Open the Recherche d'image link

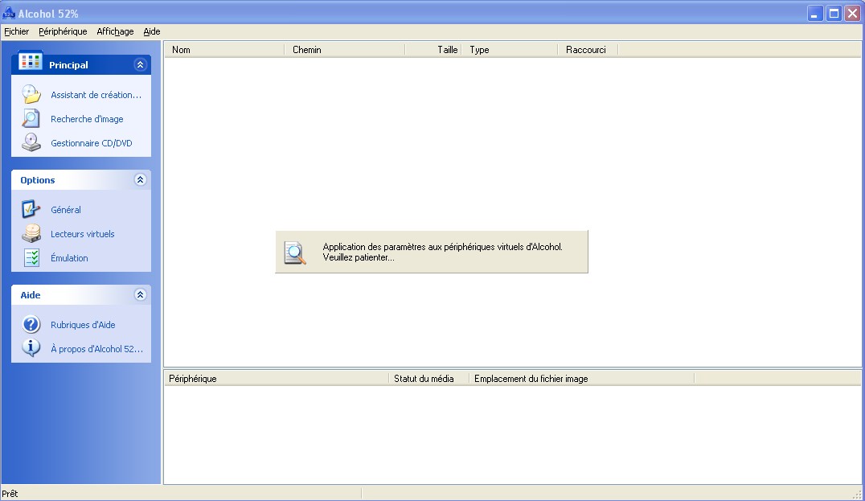pyautogui.click(x=87, y=119)
